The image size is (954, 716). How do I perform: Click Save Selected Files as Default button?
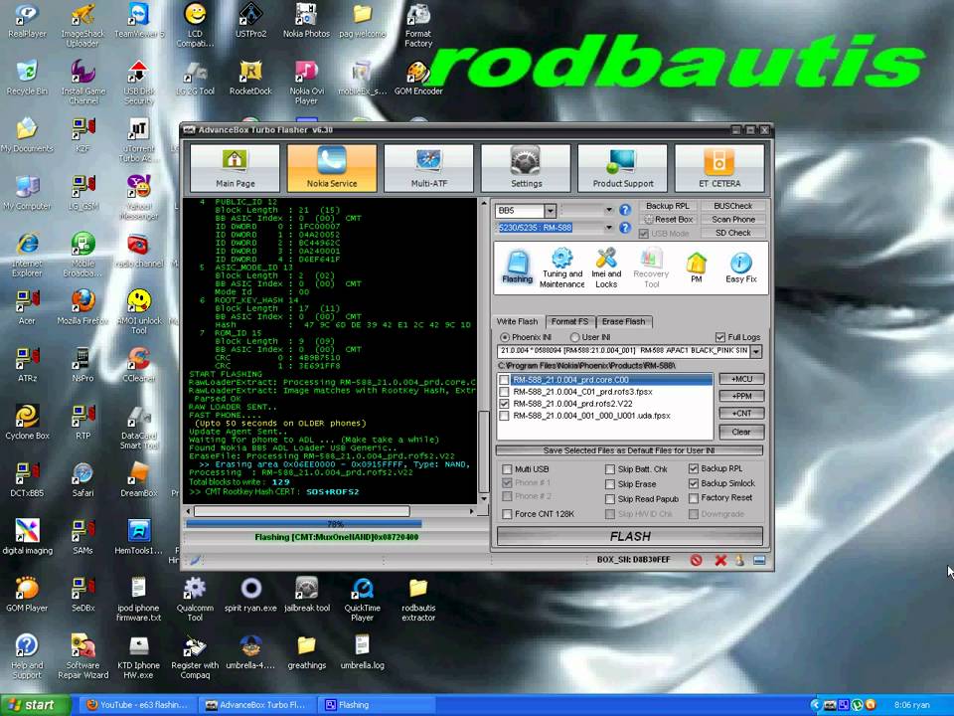(630, 450)
